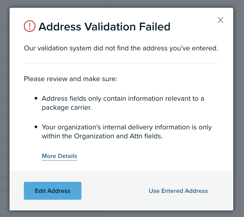This screenshot has height=217, width=244.
Task: Click the bullet dot beside 'Your organization's'
Action: 36,127
